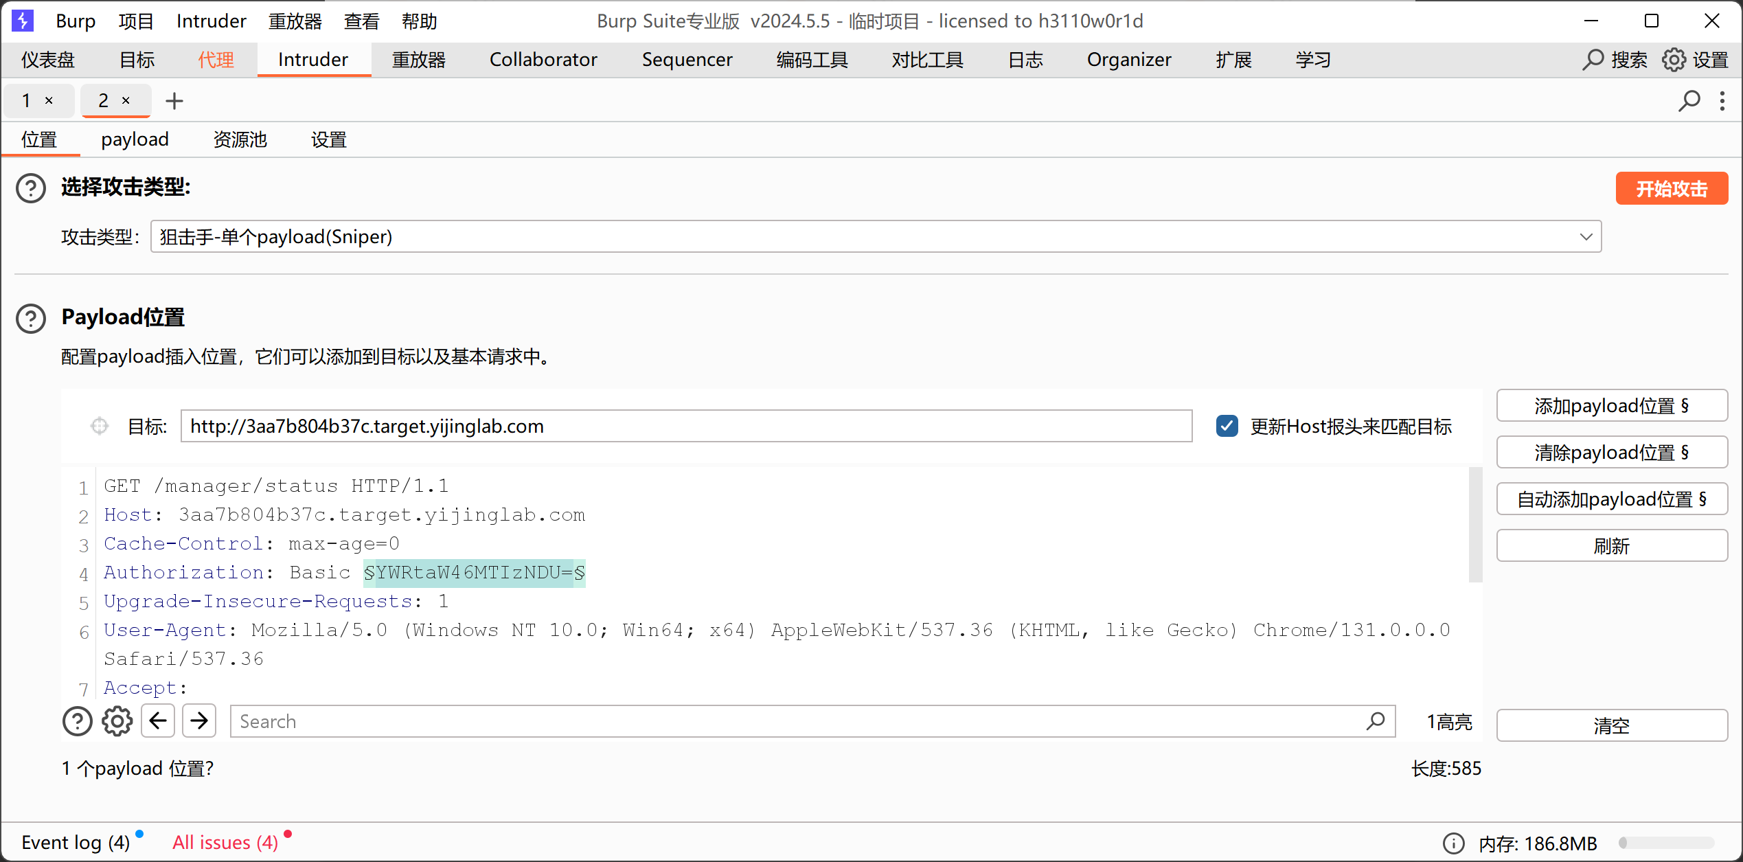Click the Upgrade-Insecure-Requests header line
Viewport: 1743px width, 862px height.
(276, 602)
